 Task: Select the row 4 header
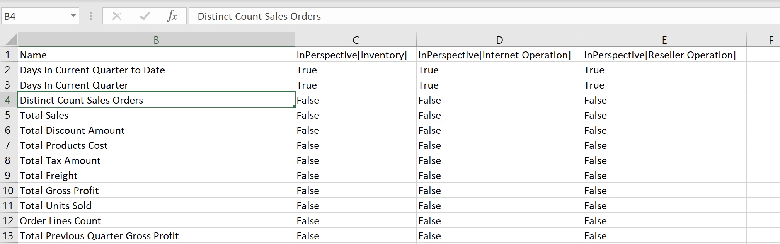point(9,100)
